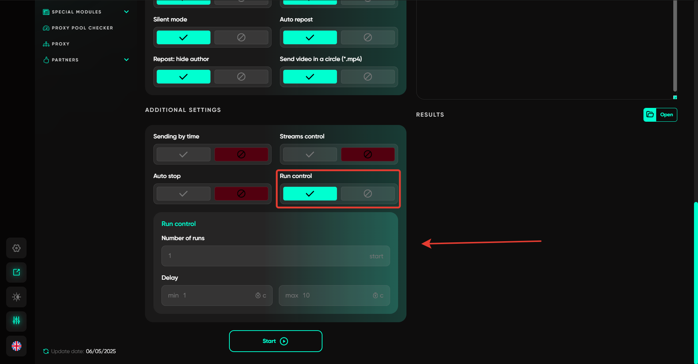This screenshot has height=364, width=698.
Task: Enable Sending by time with checkmark
Action: (x=184, y=154)
